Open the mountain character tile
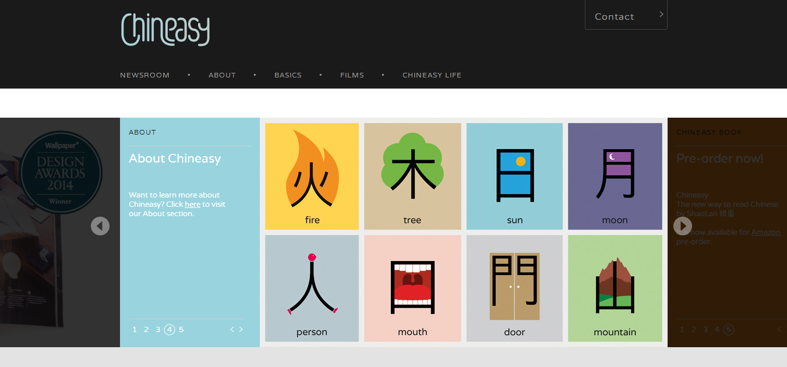 point(615,288)
